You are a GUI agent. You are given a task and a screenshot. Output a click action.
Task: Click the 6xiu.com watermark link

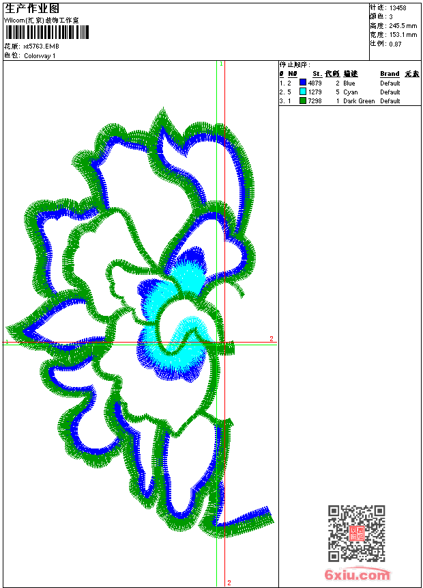(x=356, y=574)
